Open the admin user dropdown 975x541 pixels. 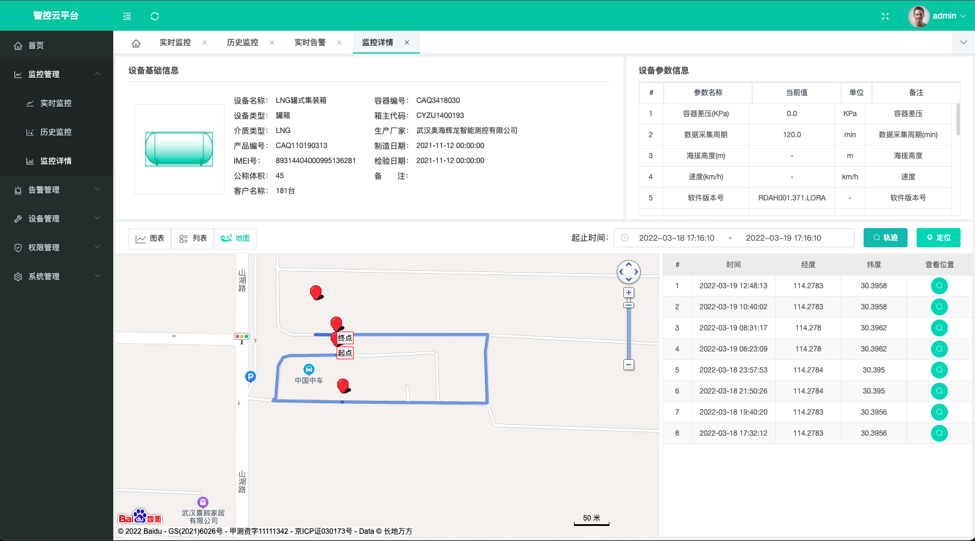[937, 16]
